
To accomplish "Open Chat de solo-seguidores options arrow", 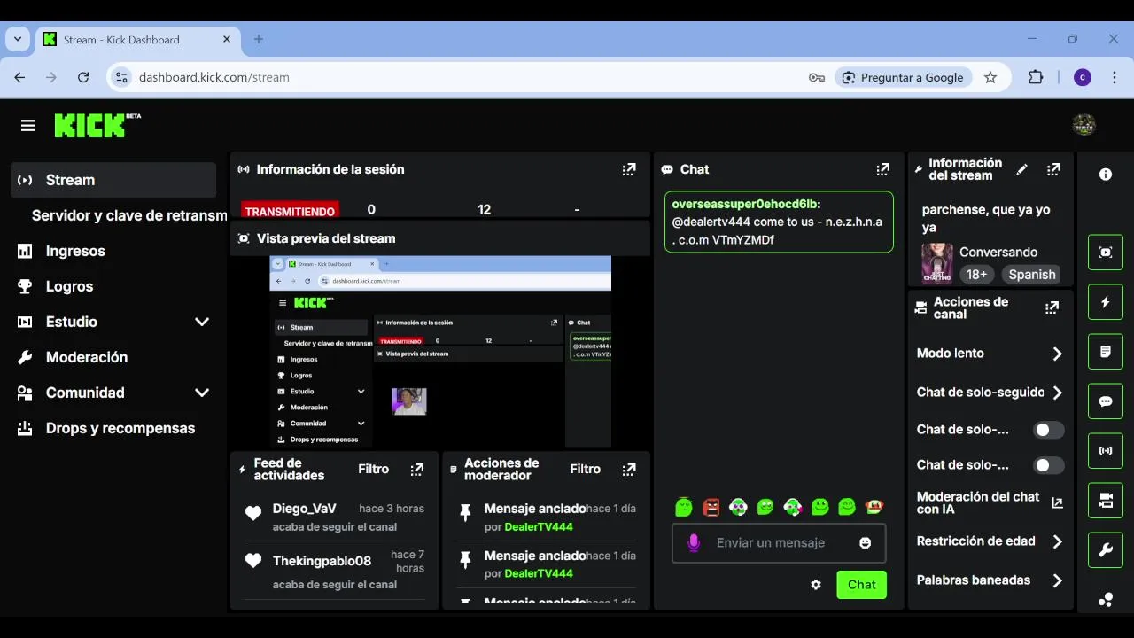I will (1057, 393).
